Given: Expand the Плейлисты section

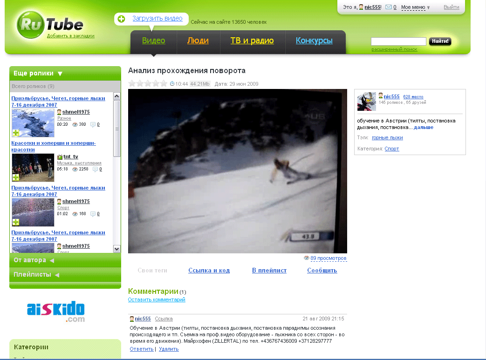Looking at the screenshot, I should click(36, 274).
